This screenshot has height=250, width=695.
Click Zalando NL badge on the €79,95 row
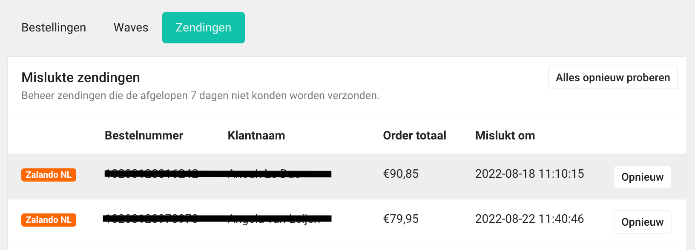pyautogui.click(x=49, y=220)
